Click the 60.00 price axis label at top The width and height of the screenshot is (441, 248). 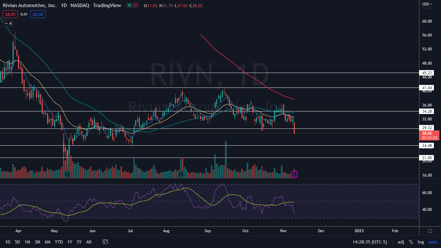click(x=427, y=21)
